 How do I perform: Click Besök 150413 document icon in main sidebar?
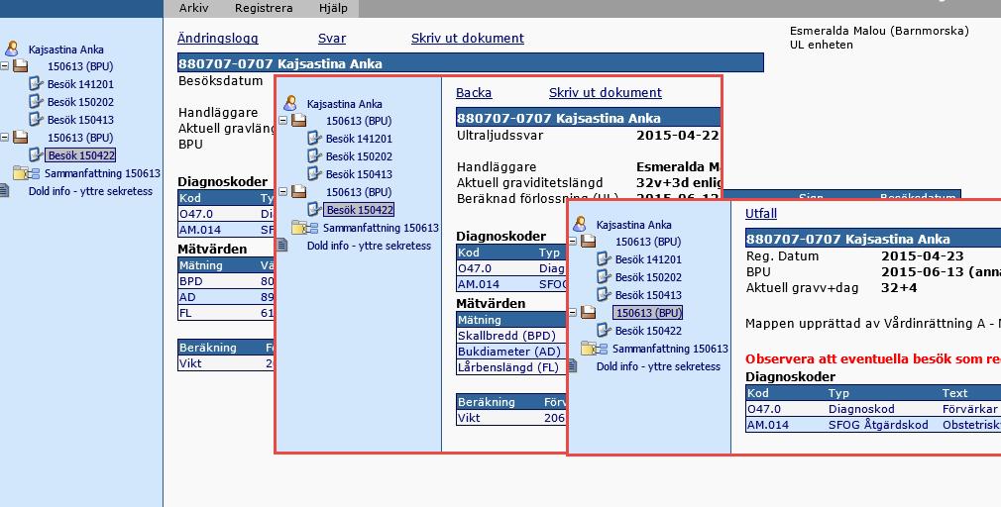pyautogui.click(x=36, y=119)
